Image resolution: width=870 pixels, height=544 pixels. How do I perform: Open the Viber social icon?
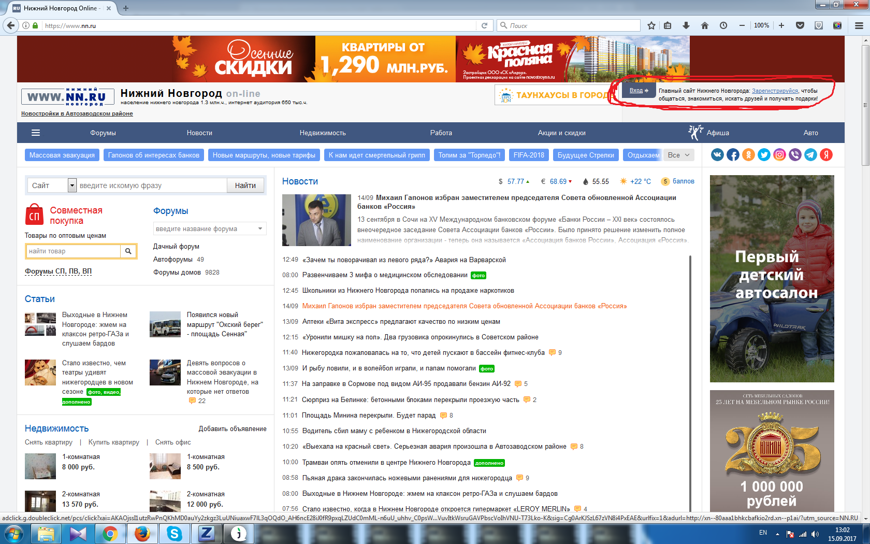(795, 155)
